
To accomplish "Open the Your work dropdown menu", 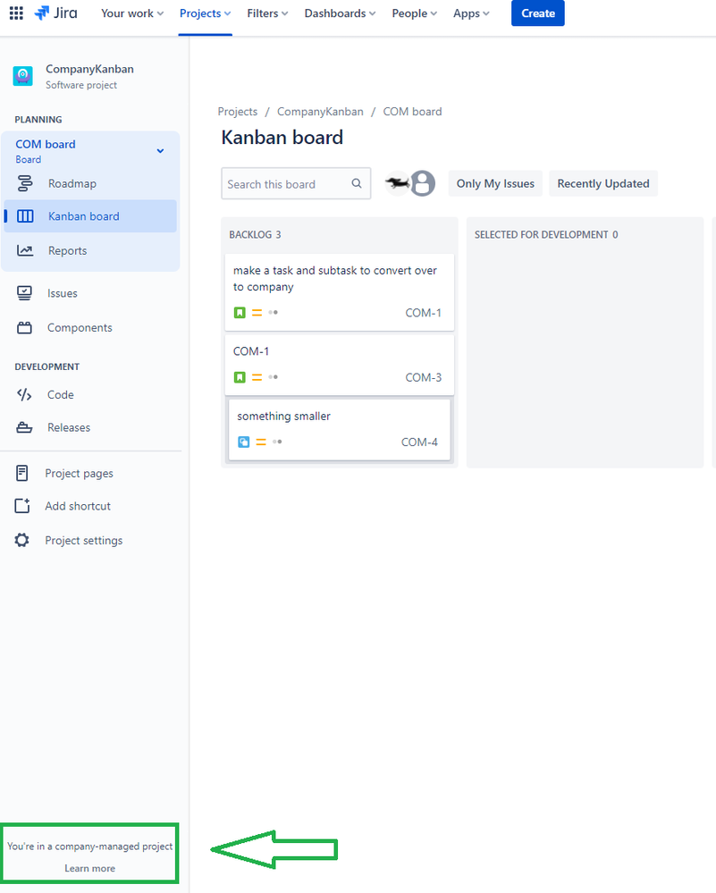I will coord(132,13).
